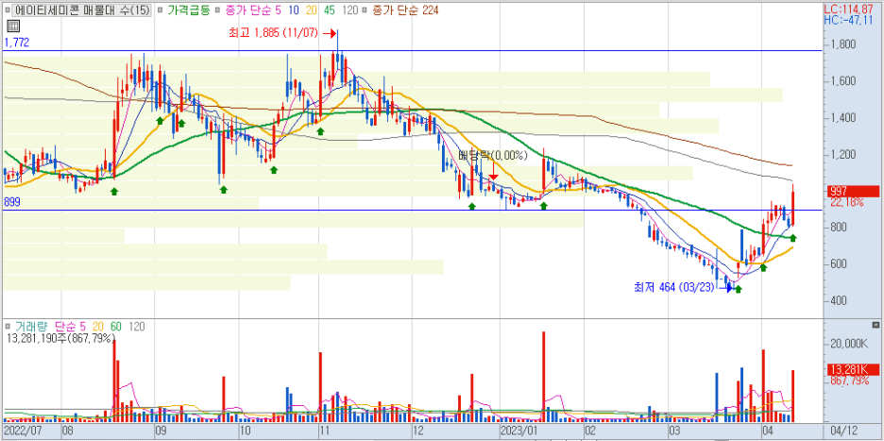Click the 02 month label on date axis

pyautogui.click(x=591, y=431)
